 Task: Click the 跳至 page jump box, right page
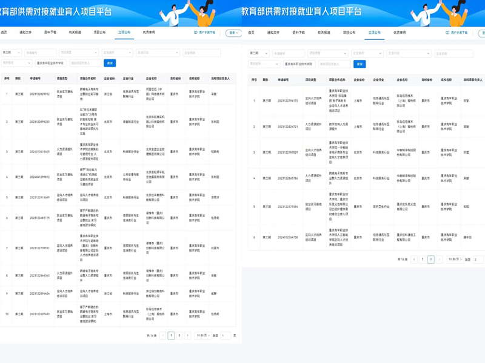click(478, 260)
